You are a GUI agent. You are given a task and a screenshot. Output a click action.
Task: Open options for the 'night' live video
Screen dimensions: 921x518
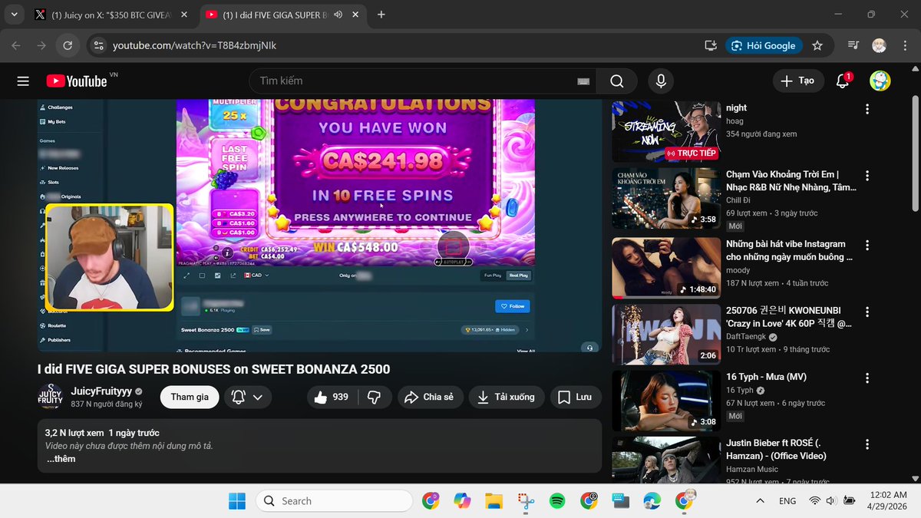point(867,109)
